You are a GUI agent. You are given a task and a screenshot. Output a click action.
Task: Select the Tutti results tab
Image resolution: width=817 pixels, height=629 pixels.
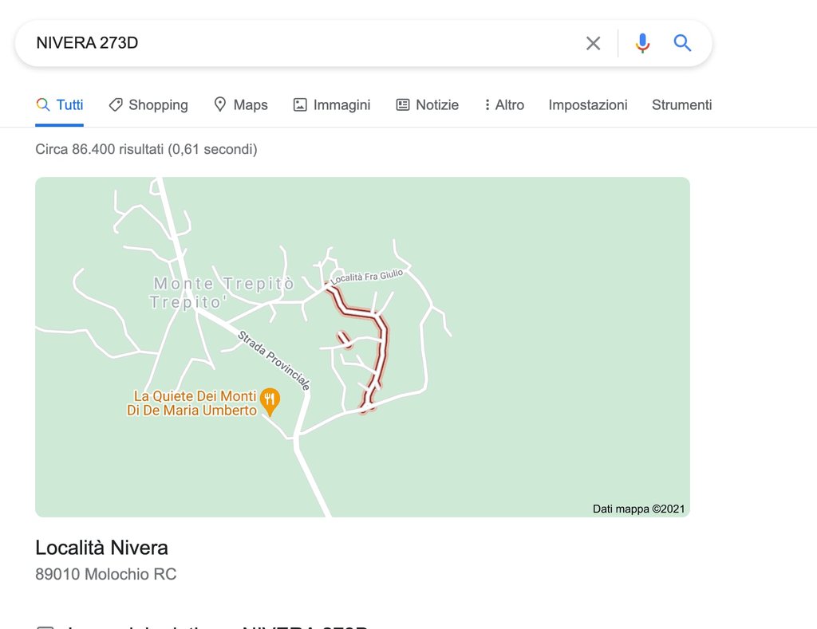pyautogui.click(x=60, y=105)
